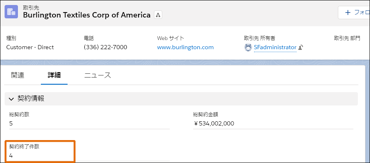Click the 総契約金額 value ¥534,002,000

click(214, 123)
